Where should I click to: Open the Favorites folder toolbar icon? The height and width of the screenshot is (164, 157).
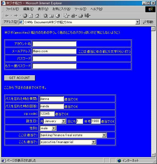pos(51,16)
